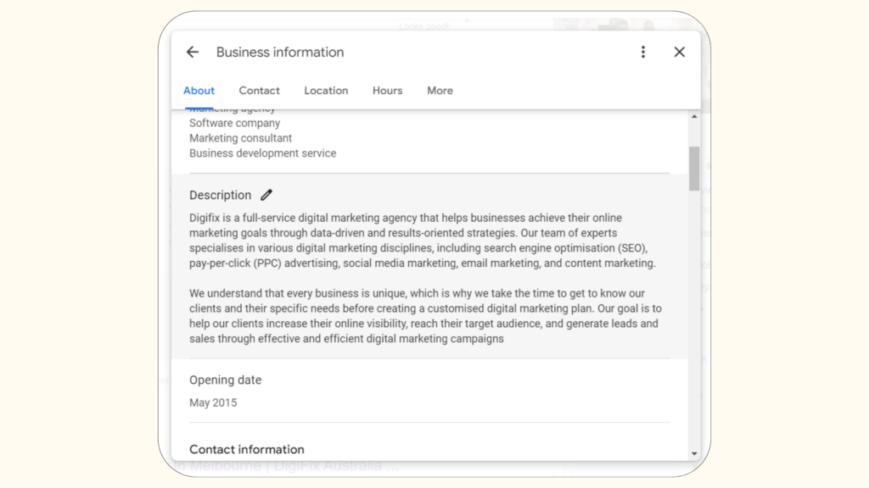Click the 'We understand that every business' paragraph
The width and height of the screenshot is (869, 488).
pos(425,316)
